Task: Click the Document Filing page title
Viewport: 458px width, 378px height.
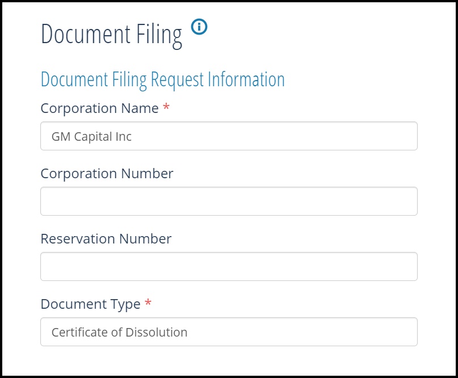Action: [111, 35]
